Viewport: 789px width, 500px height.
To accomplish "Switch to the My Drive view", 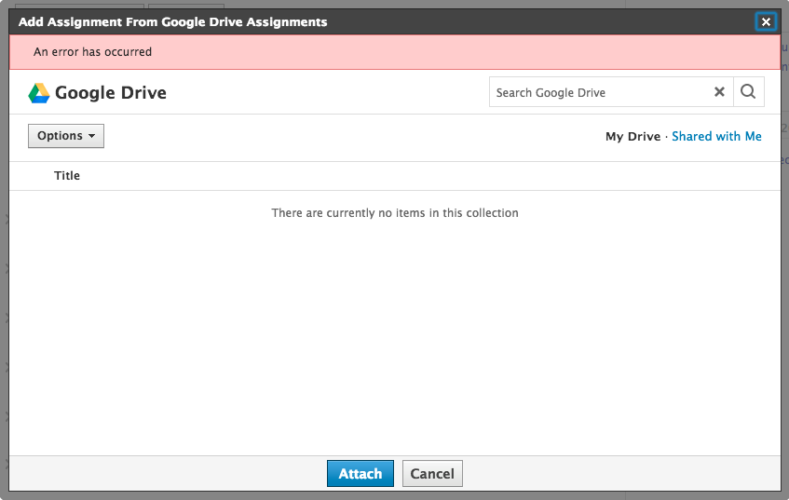I will coord(633,137).
